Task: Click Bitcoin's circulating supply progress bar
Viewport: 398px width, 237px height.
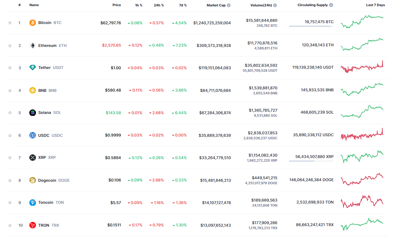Action: click(311, 26)
